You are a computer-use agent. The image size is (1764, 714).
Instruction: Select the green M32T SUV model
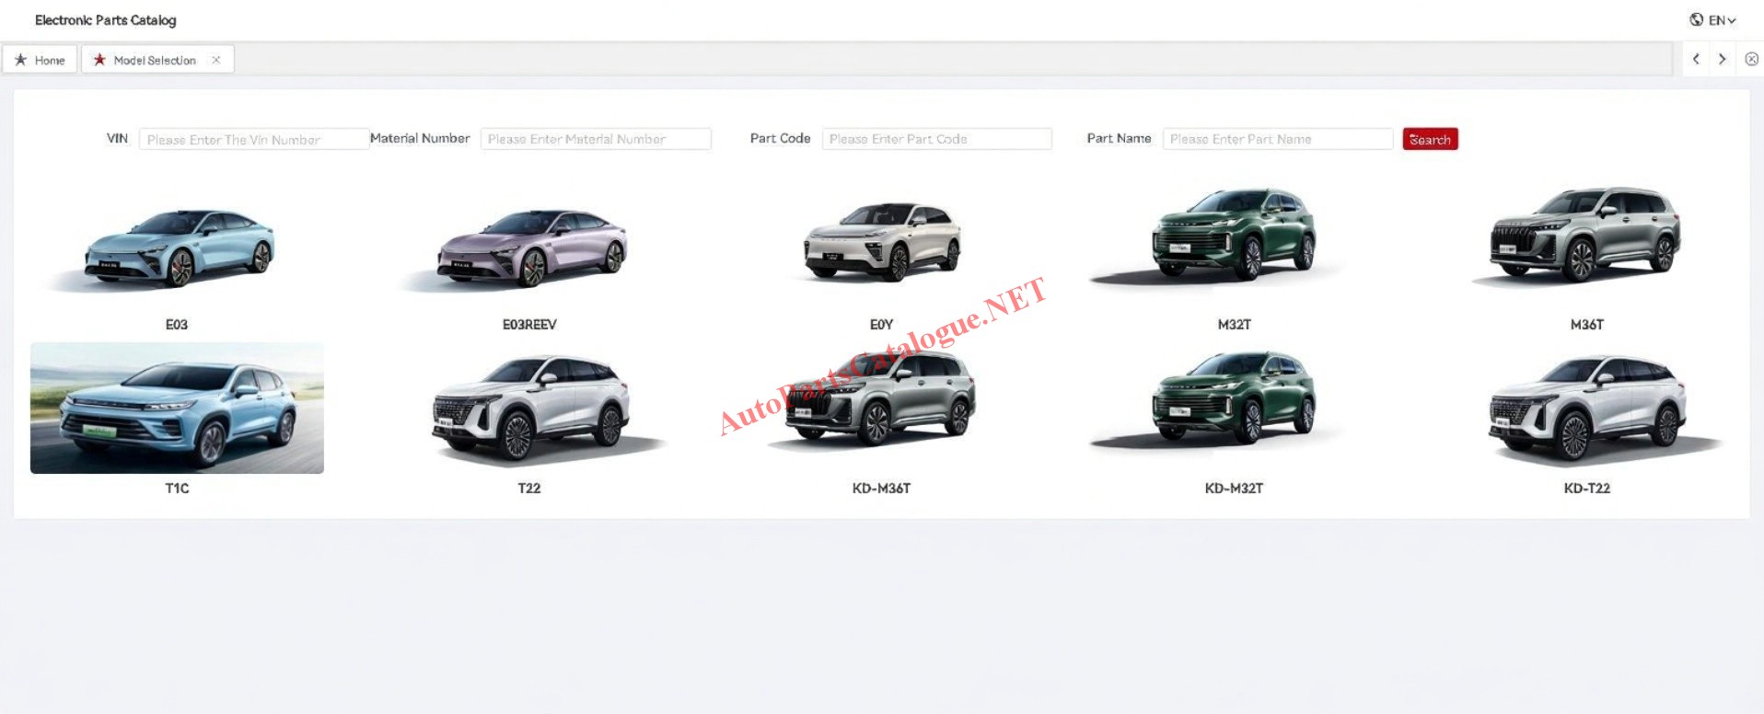(x=1234, y=235)
